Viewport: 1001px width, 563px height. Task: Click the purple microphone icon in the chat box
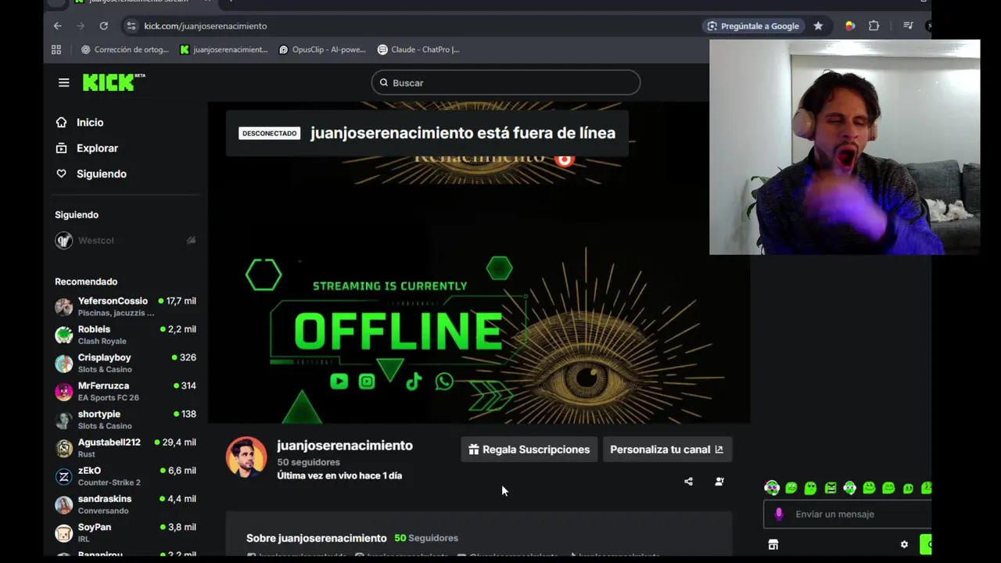tap(779, 515)
